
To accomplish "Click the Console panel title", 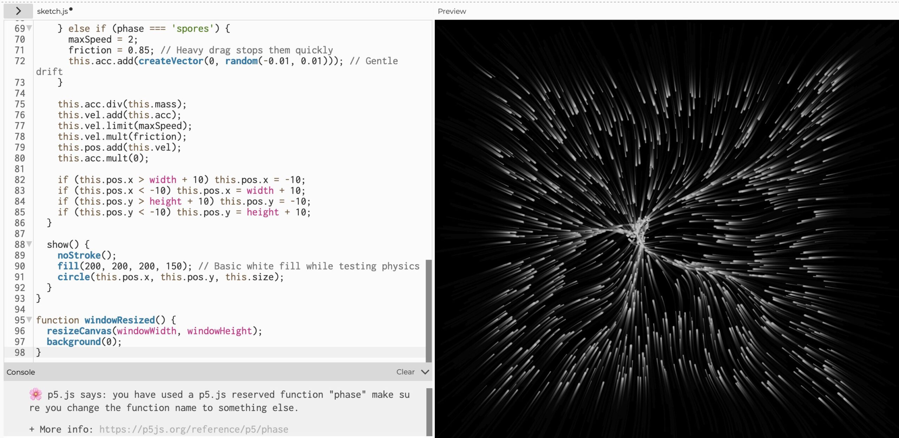I will pos(21,372).
